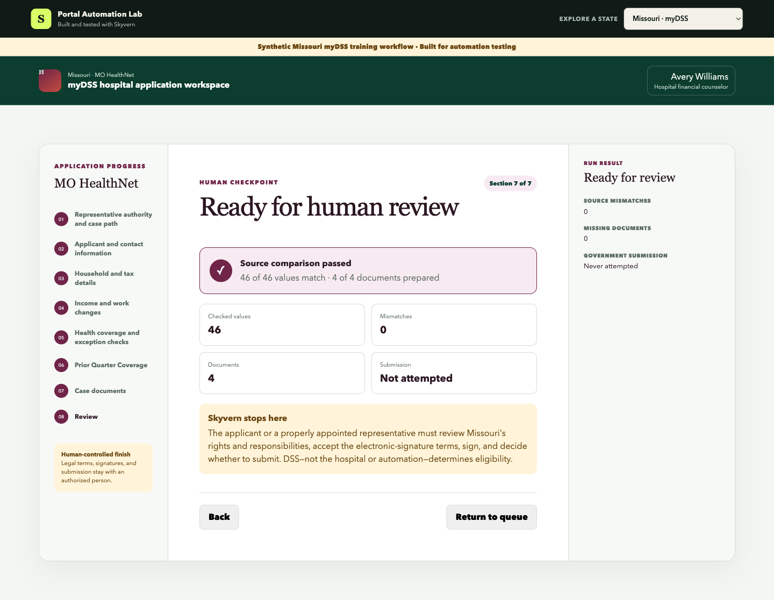Screen dimensions: 774x600
Task: Click the 'Missouri · MO HealthNet' breadcrumb text
Action: (x=101, y=75)
